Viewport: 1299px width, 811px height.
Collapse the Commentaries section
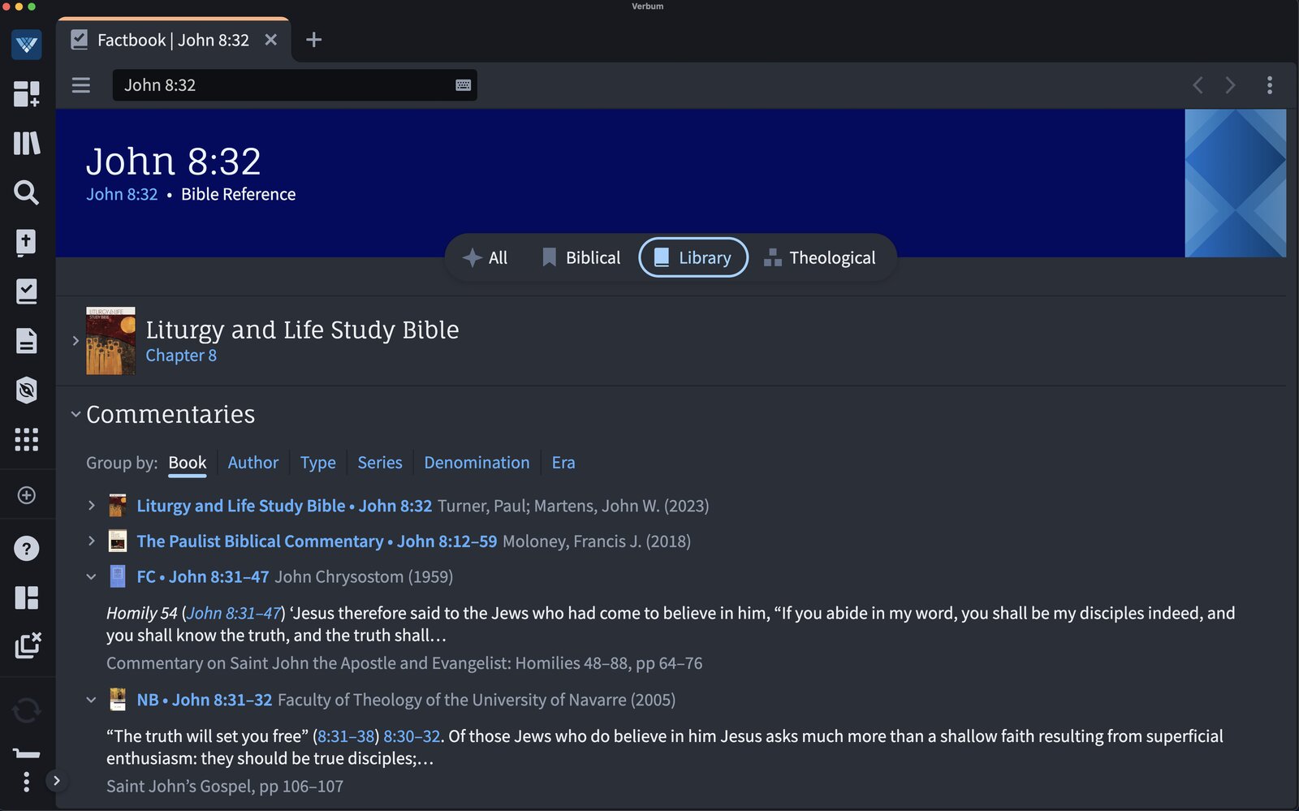coord(76,413)
